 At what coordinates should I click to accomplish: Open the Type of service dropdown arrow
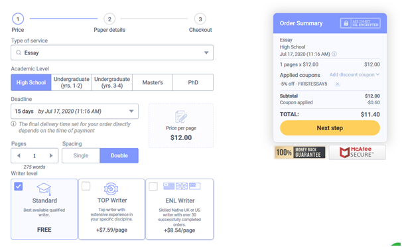[x=206, y=53]
